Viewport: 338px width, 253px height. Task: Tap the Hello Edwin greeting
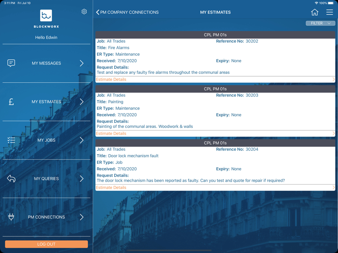point(46,37)
